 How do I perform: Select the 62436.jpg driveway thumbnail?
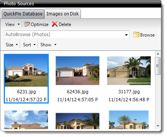77,71
